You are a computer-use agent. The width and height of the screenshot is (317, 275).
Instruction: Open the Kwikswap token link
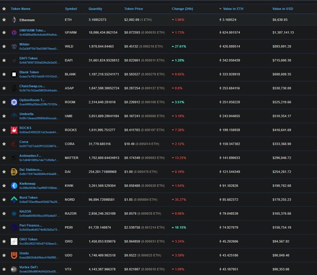(27, 184)
